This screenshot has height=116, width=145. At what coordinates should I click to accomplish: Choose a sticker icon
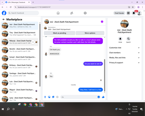(x=53, y=97)
